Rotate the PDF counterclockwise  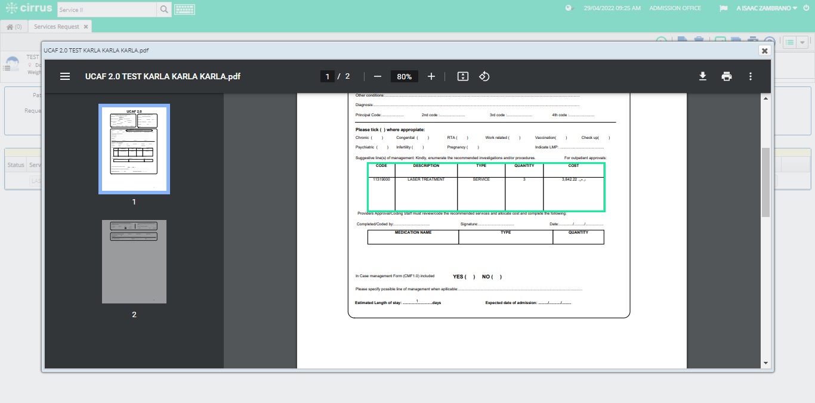pyautogui.click(x=484, y=76)
